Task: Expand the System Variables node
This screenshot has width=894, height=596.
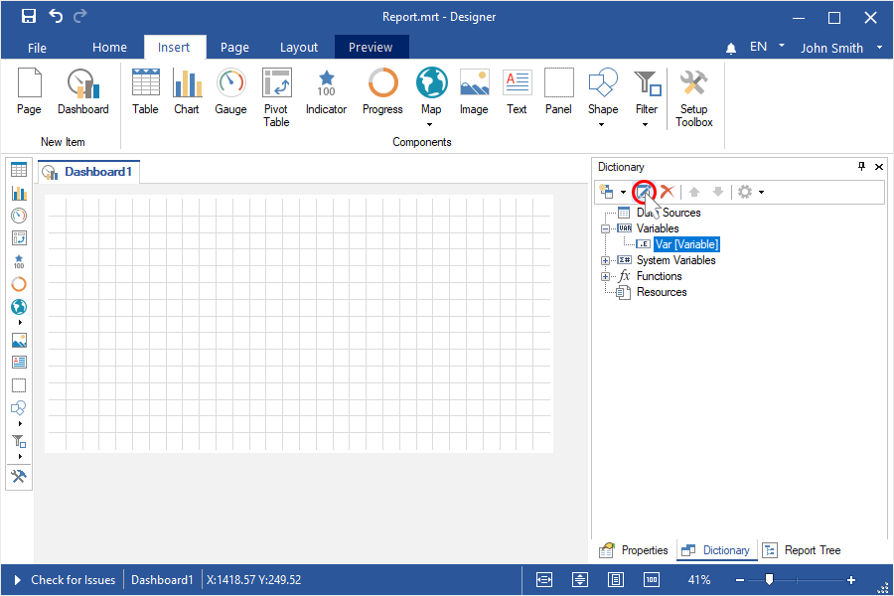Action: (606, 260)
